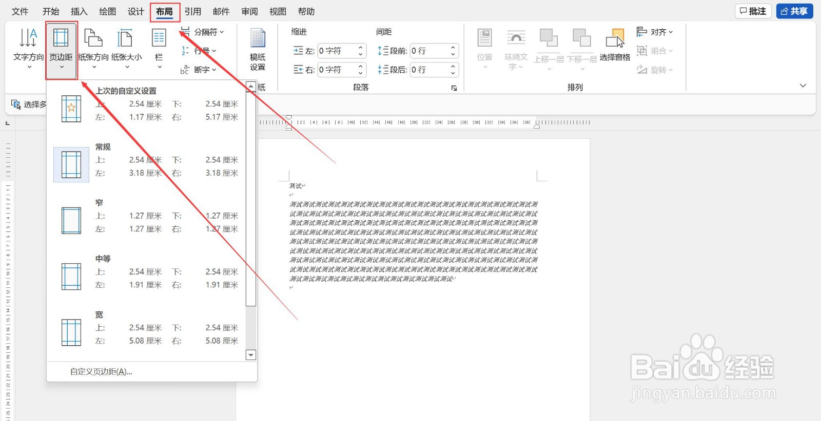Open the 环绕文字 wrap text tool
821x421 pixels.
tap(516, 49)
